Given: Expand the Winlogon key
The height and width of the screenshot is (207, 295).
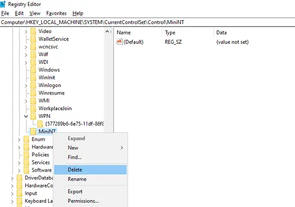Looking at the screenshot, I should [26, 86].
